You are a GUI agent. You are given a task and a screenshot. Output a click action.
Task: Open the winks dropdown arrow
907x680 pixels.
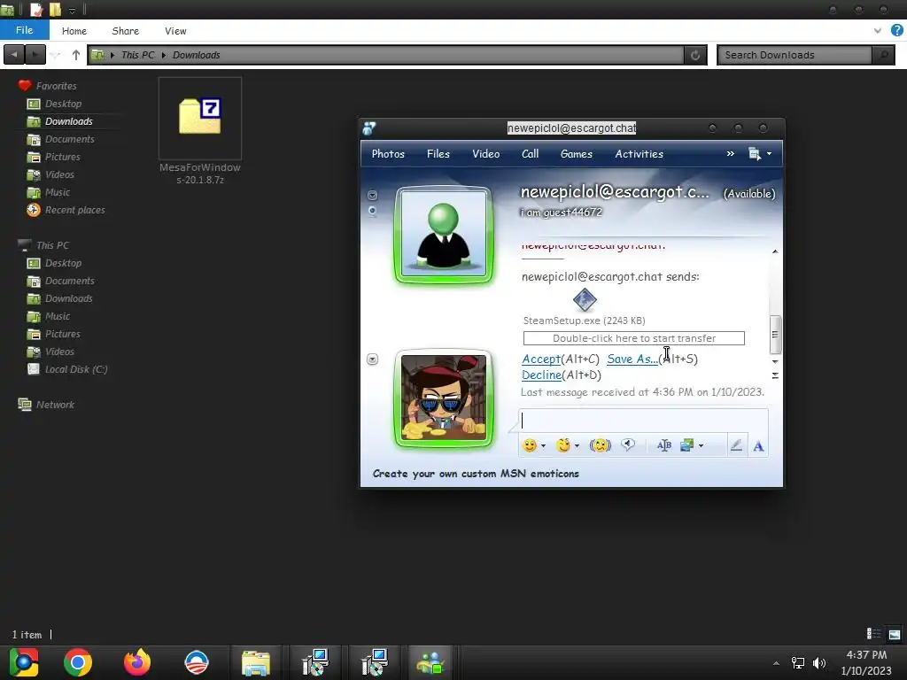[x=577, y=446]
